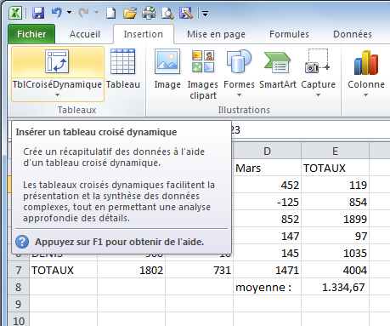390x326 pixels.
Task: Select the cell with value 731
Action: pyautogui.click(x=199, y=270)
